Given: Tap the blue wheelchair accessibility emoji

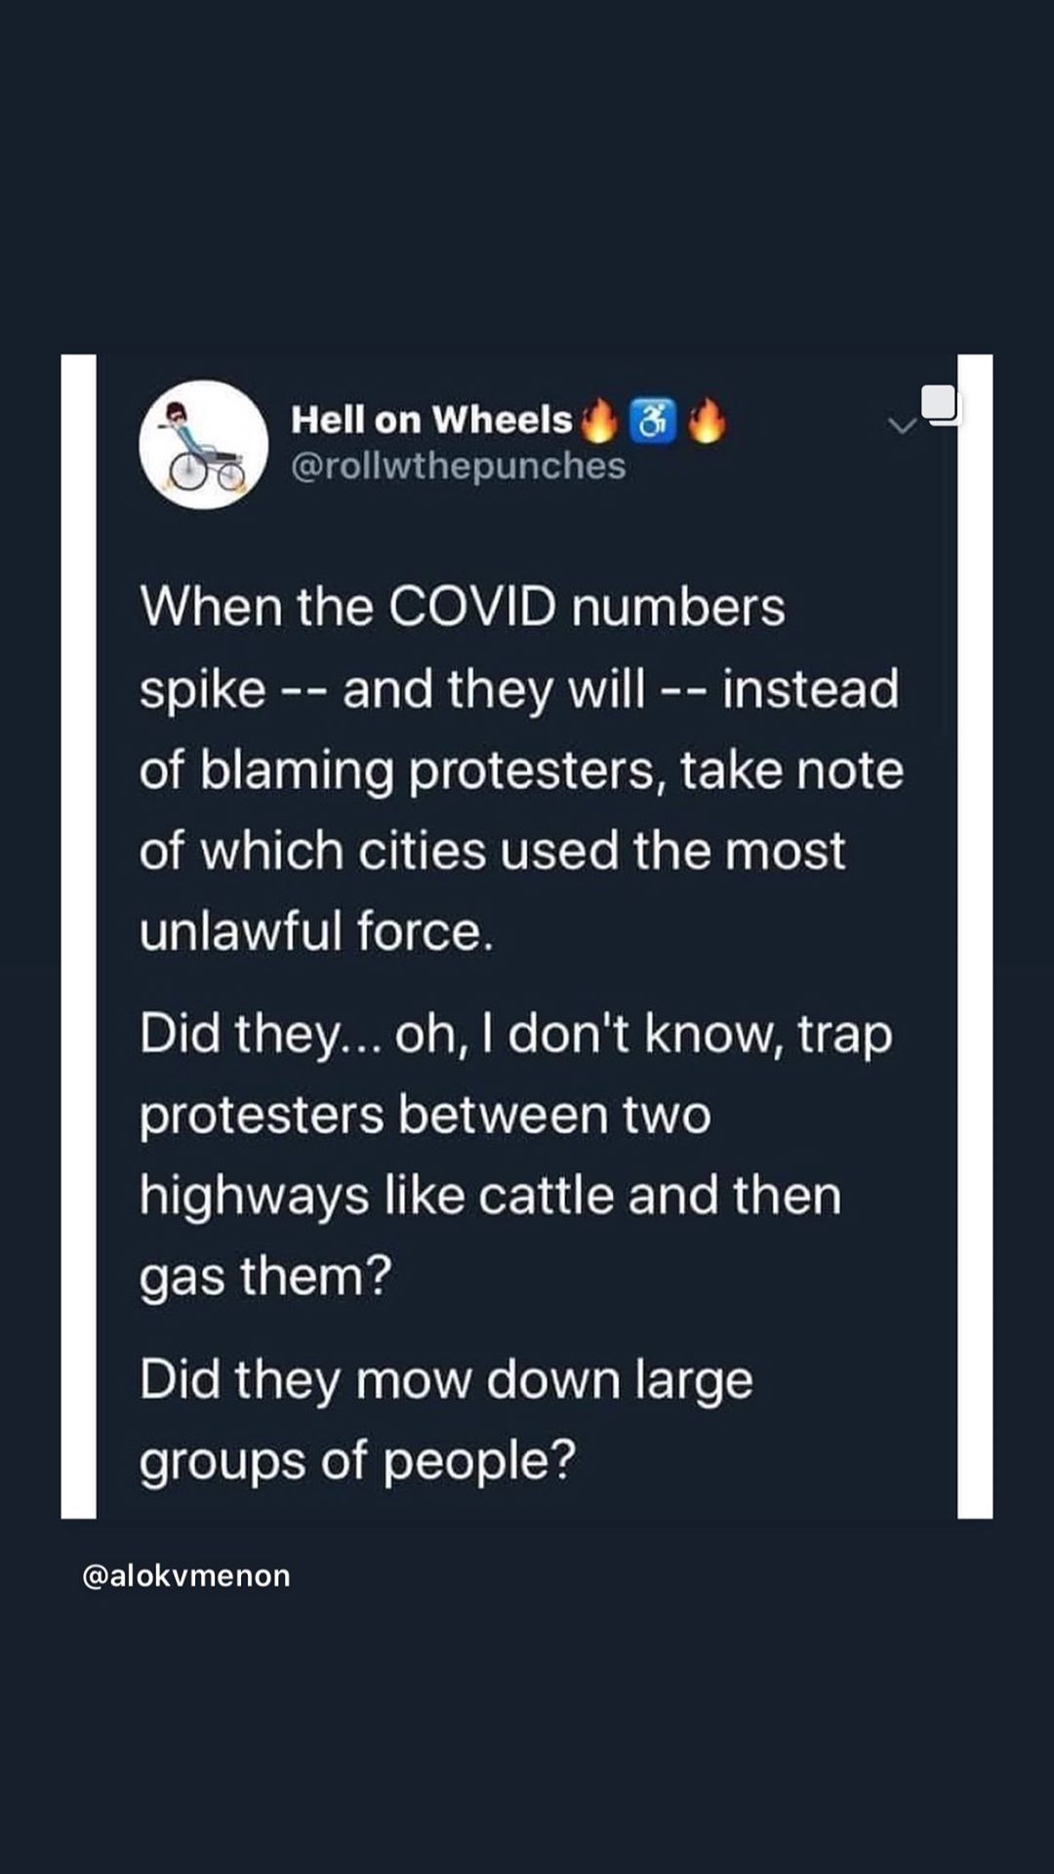Looking at the screenshot, I should click(x=653, y=421).
